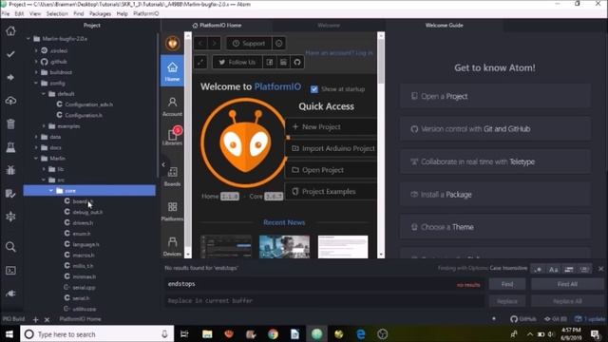Expand Version control with Git and GitHub card
Viewport: 608px width, 342px height.
(x=495, y=129)
